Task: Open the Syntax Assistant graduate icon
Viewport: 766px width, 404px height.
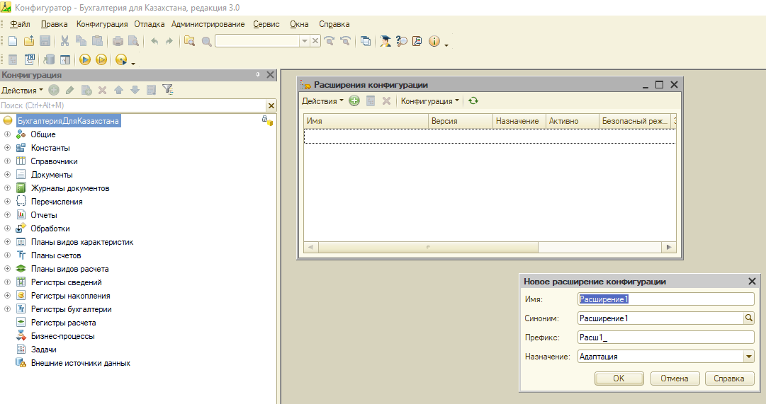Action: [385, 42]
